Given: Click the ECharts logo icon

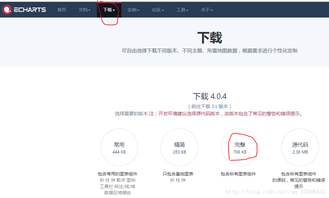Looking at the screenshot, I should pos(7,10).
